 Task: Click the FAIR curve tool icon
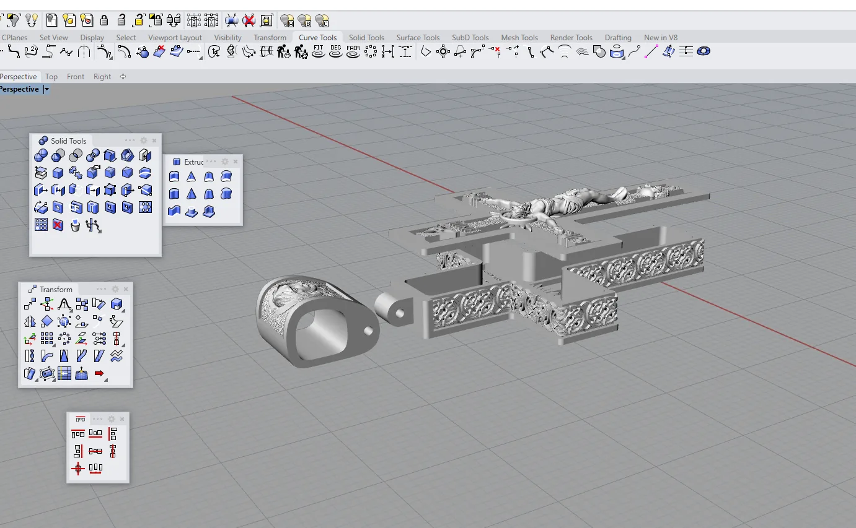(353, 51)
